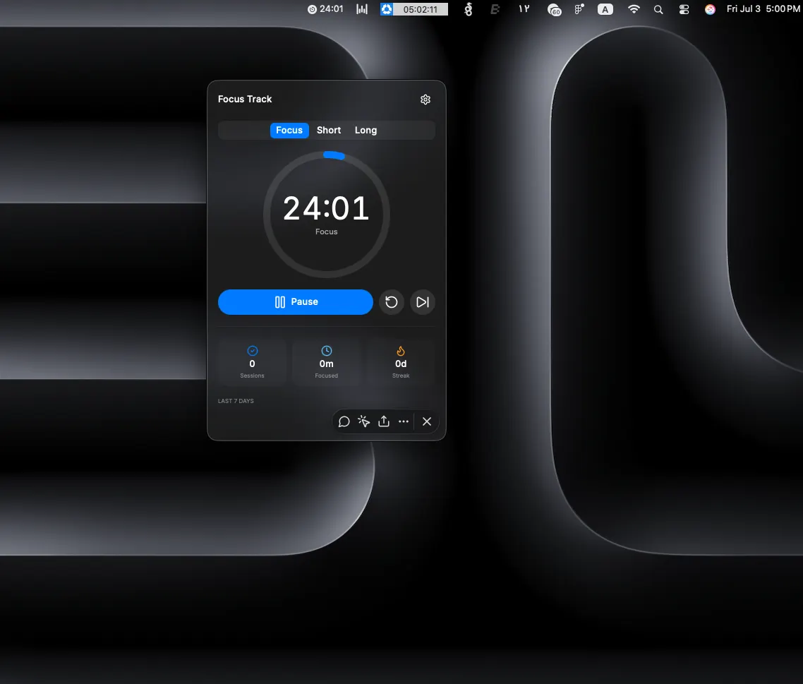The width and height of the screenshot is (803, 684).
Task: Click the colorful Siri-like menu icon
Action: 710,9
